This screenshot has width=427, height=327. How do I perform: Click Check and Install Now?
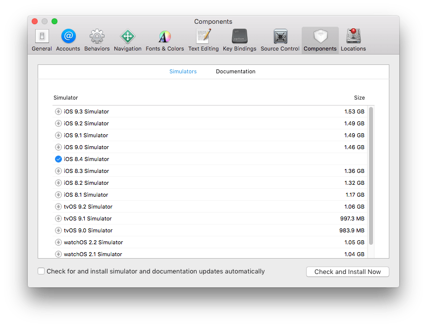347,272
